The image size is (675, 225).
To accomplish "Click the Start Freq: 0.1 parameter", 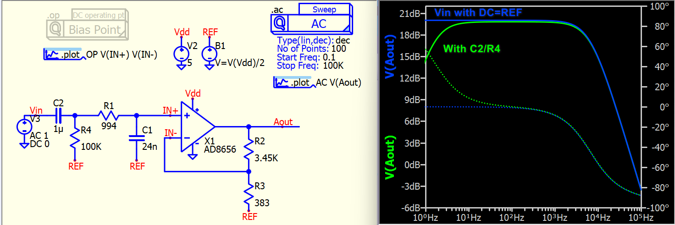I will point(306,57).
